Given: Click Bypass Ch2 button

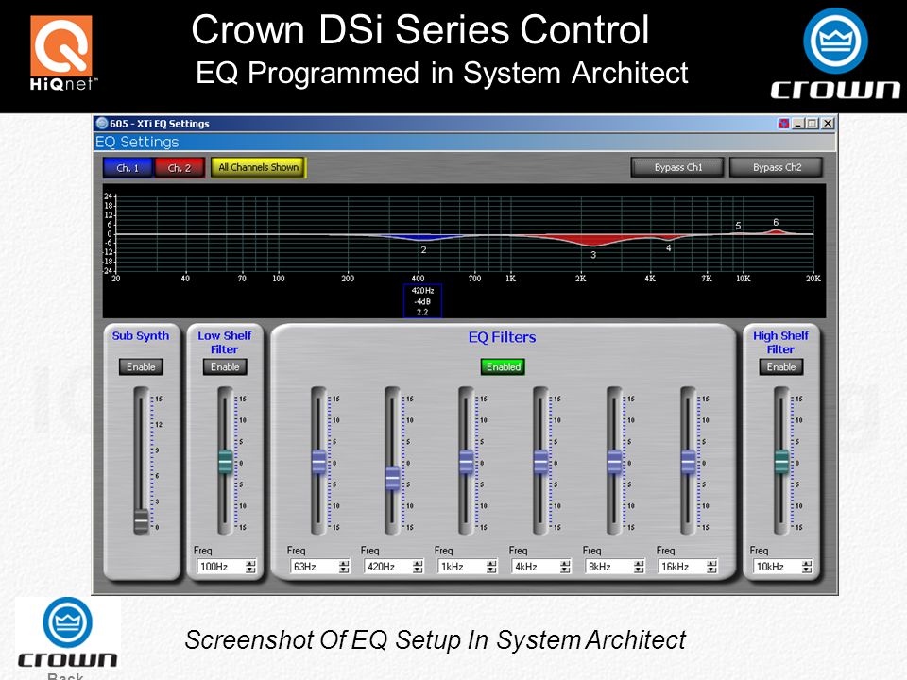Looking at the screenshot, I should click(x=777, y=168).
